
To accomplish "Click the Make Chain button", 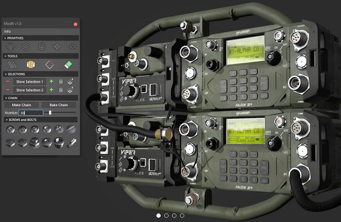I will tap(22, 105).
